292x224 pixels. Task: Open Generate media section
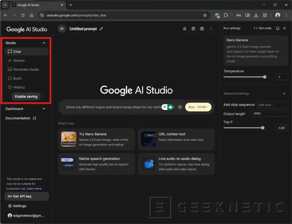click(x=27, y=69)
